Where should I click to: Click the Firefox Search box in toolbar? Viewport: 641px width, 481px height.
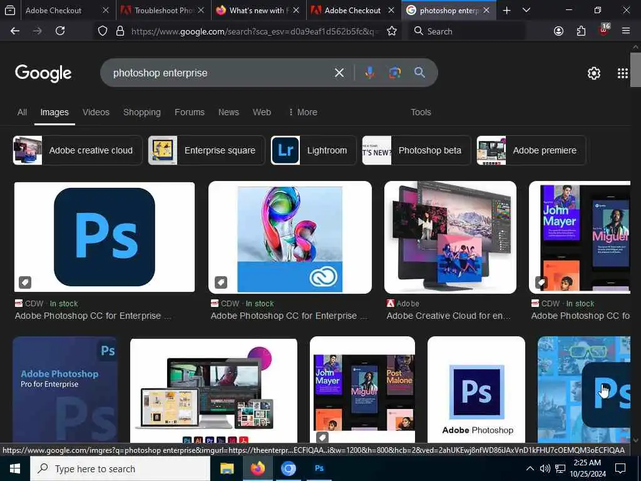tap(466, 31)
